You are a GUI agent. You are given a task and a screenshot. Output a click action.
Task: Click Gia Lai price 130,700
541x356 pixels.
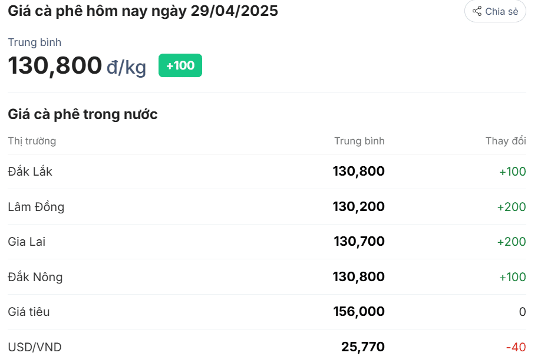pos(359,241)
